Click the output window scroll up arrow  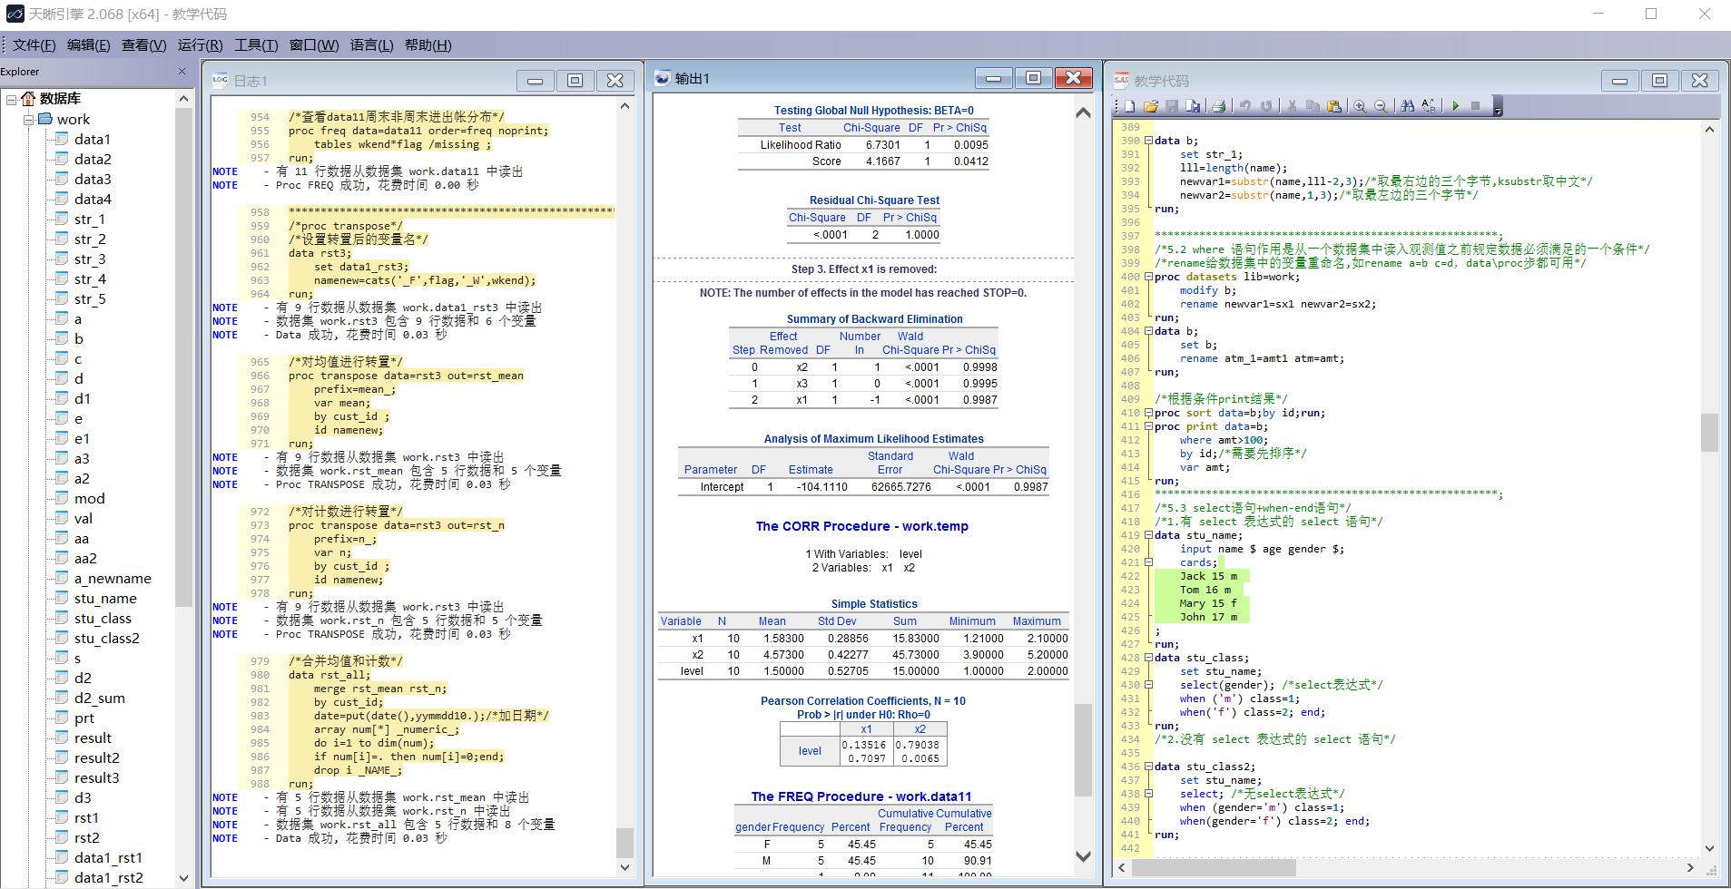pyautogui.click(x=1083, y=112)
